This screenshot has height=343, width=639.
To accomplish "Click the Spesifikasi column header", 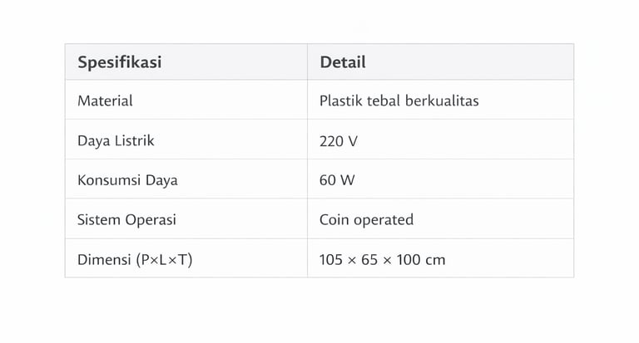I will pyautogui.click(x=119, y=62).
